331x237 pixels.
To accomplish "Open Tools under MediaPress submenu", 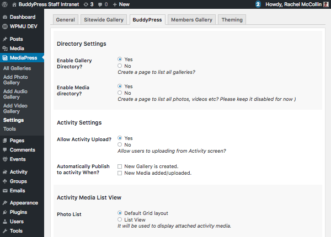I will tap(9, 129).
